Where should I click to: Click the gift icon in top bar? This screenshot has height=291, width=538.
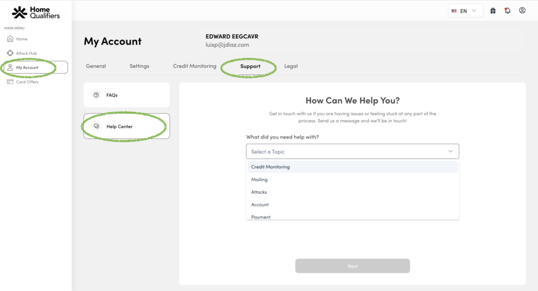[x=493, y=11]
